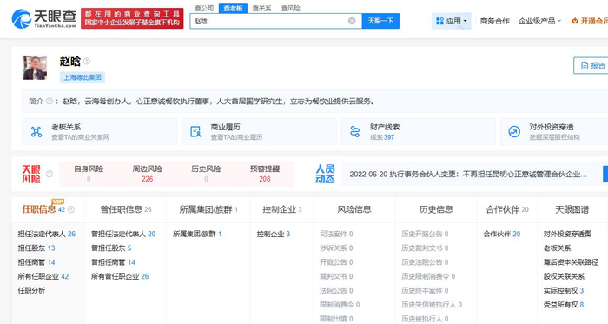608x324 pixels.
Task: Click help icon next to 简介
Action: tap(50, 101)
